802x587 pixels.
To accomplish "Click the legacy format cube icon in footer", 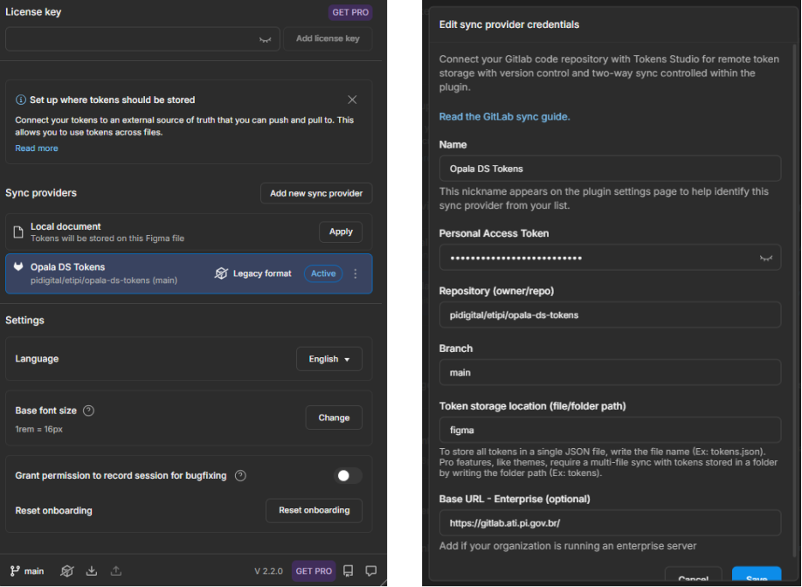I will point(67,571).
